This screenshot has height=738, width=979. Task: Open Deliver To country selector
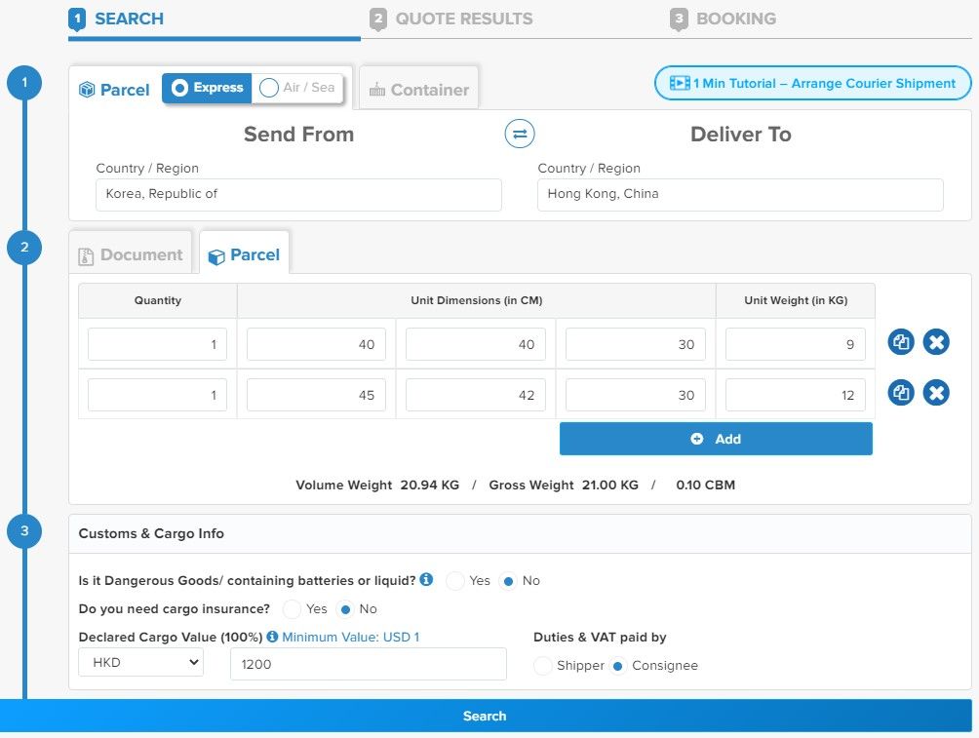pos(740,194)
